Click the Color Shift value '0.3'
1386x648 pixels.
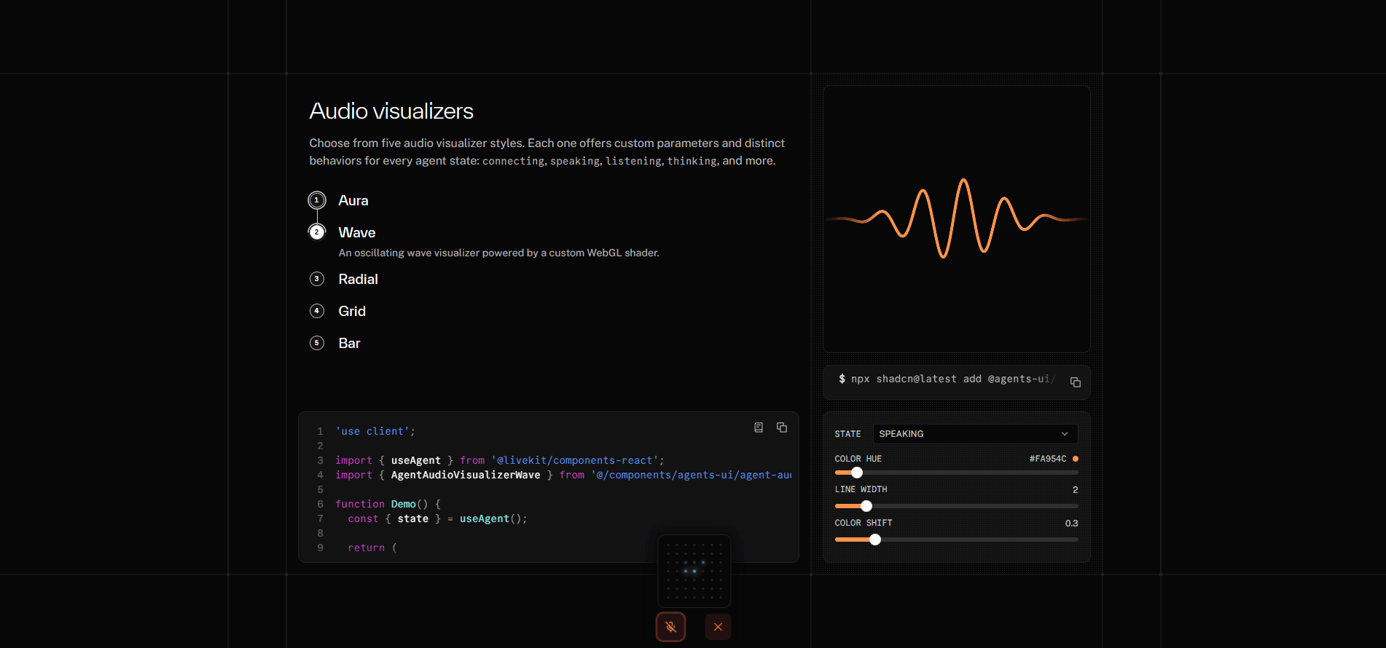point(1071,523)
